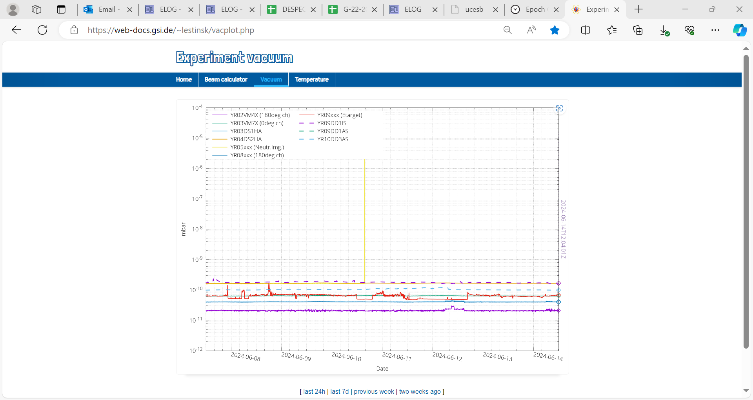Open the Temperature menu item
Screen dimensions: 753x400
click(311, 80)
